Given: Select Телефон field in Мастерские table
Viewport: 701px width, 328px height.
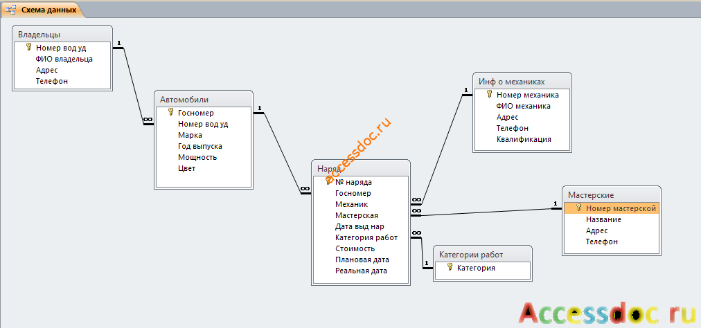Looking at the screenshot, I should tap(611, 242).
